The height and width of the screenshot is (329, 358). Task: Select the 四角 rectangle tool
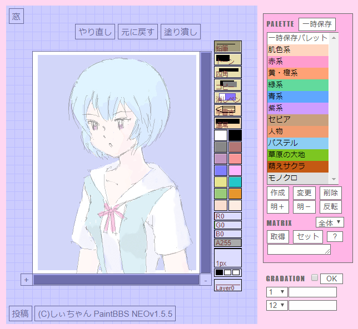pos(227,72)
